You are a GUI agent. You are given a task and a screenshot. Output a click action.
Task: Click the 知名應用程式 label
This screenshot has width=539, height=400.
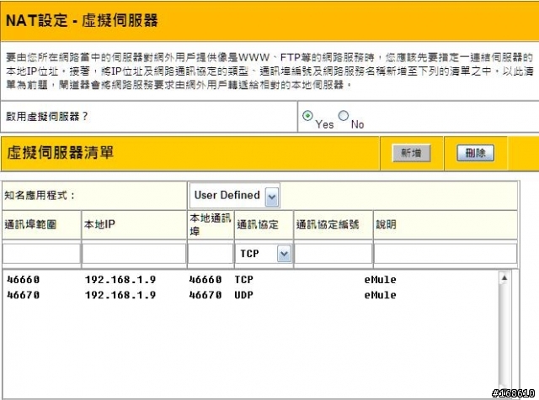point(40,196)
